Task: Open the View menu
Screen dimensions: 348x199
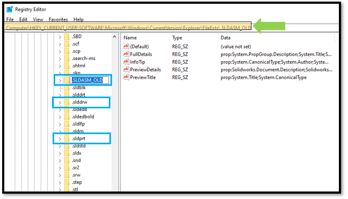Action: click(38, 19)
